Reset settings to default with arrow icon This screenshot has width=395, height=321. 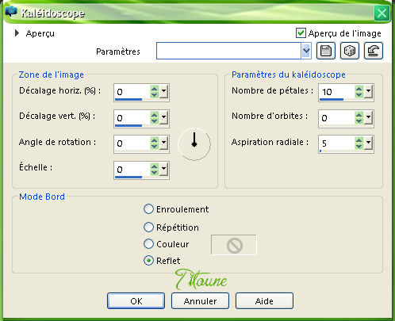coord(374,51)
